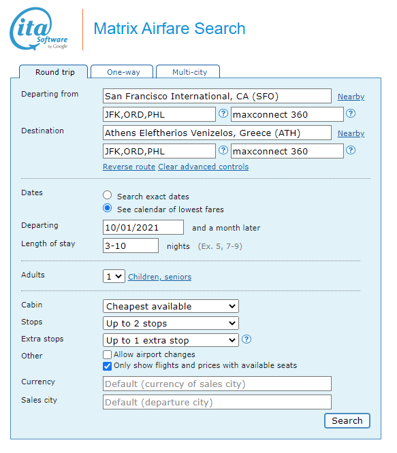Open help icon next to destination maxconnect field
Viewport: 397px width, 453px height.
(x=351, y=150)
